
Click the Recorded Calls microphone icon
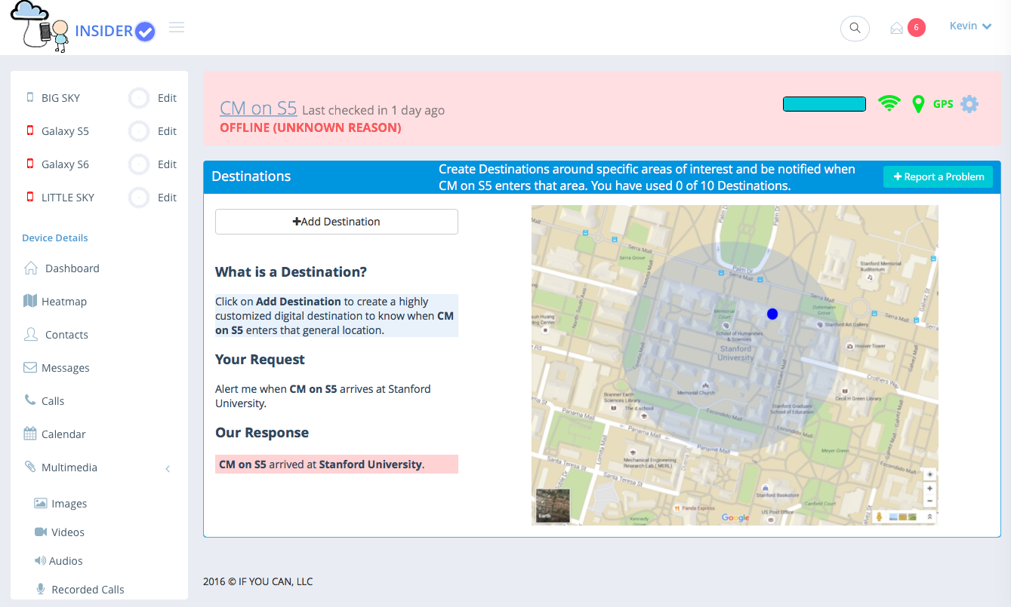coord(41,589)
